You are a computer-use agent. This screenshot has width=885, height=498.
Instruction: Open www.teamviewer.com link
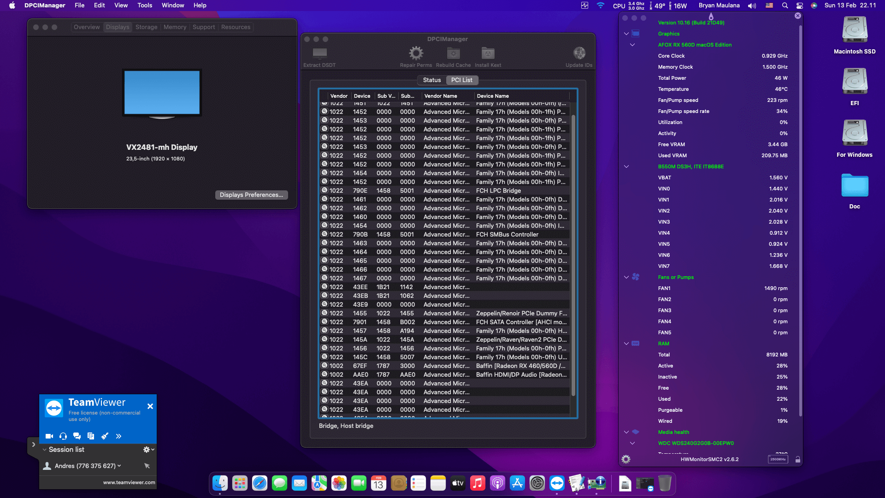(x=129, y=482)
